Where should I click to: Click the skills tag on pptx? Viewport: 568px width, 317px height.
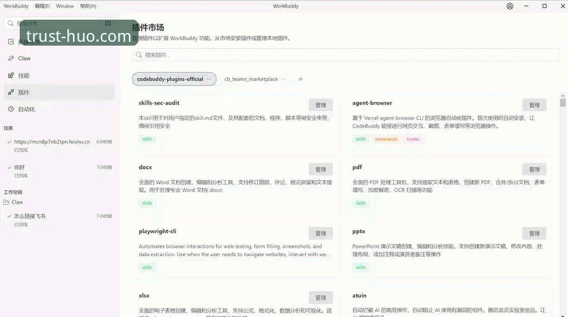click(x=361, y=268)
